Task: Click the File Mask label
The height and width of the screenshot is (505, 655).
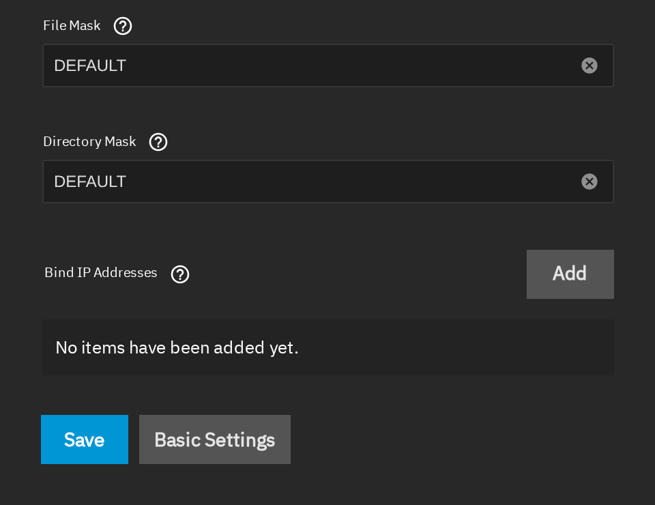Action: click(72, 25)
